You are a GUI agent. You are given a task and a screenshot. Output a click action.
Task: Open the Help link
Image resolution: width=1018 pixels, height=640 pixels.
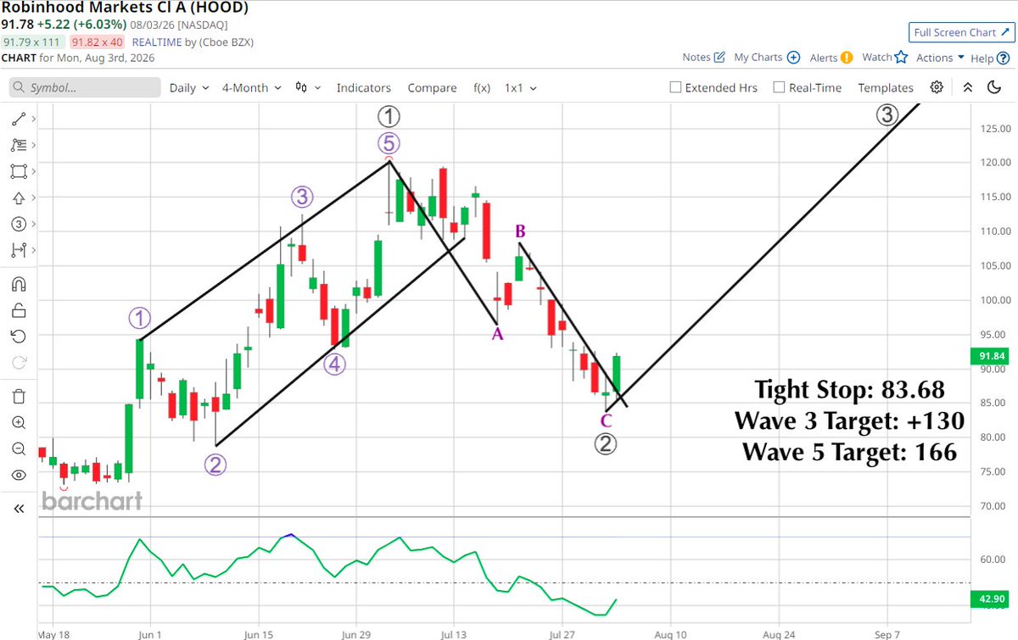click(982, 58)
